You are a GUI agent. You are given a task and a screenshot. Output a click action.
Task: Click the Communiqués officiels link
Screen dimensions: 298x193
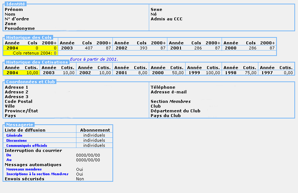click(27, 145)
